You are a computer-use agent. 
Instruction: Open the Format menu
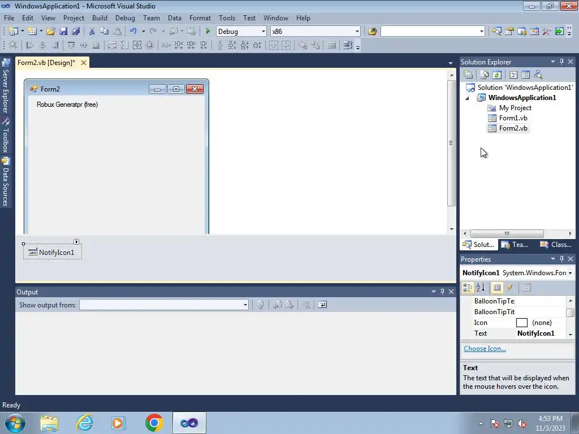coord(200,18)
